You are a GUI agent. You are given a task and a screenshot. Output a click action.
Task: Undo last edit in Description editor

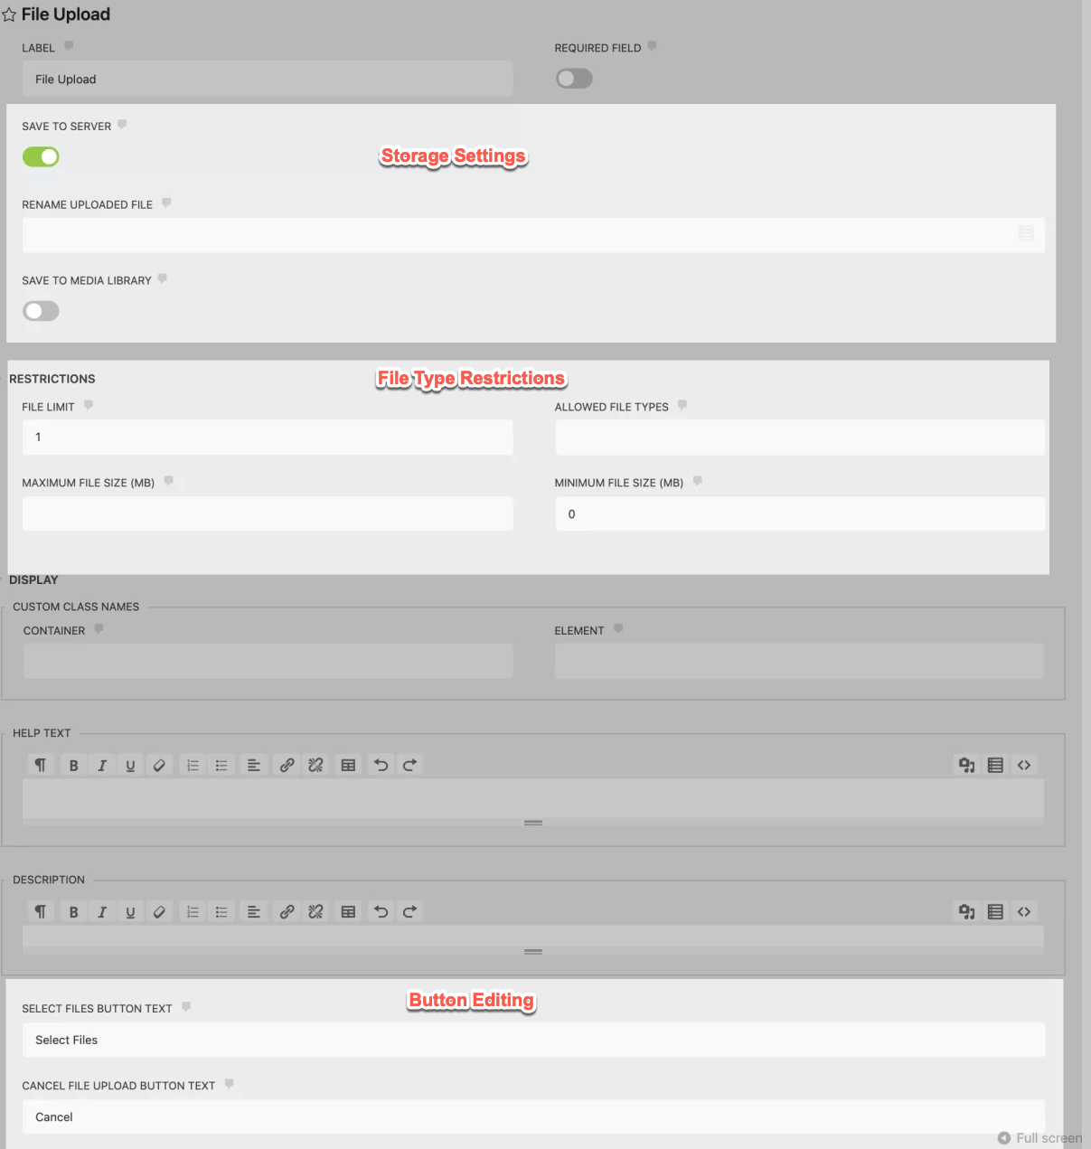point(381,912)
